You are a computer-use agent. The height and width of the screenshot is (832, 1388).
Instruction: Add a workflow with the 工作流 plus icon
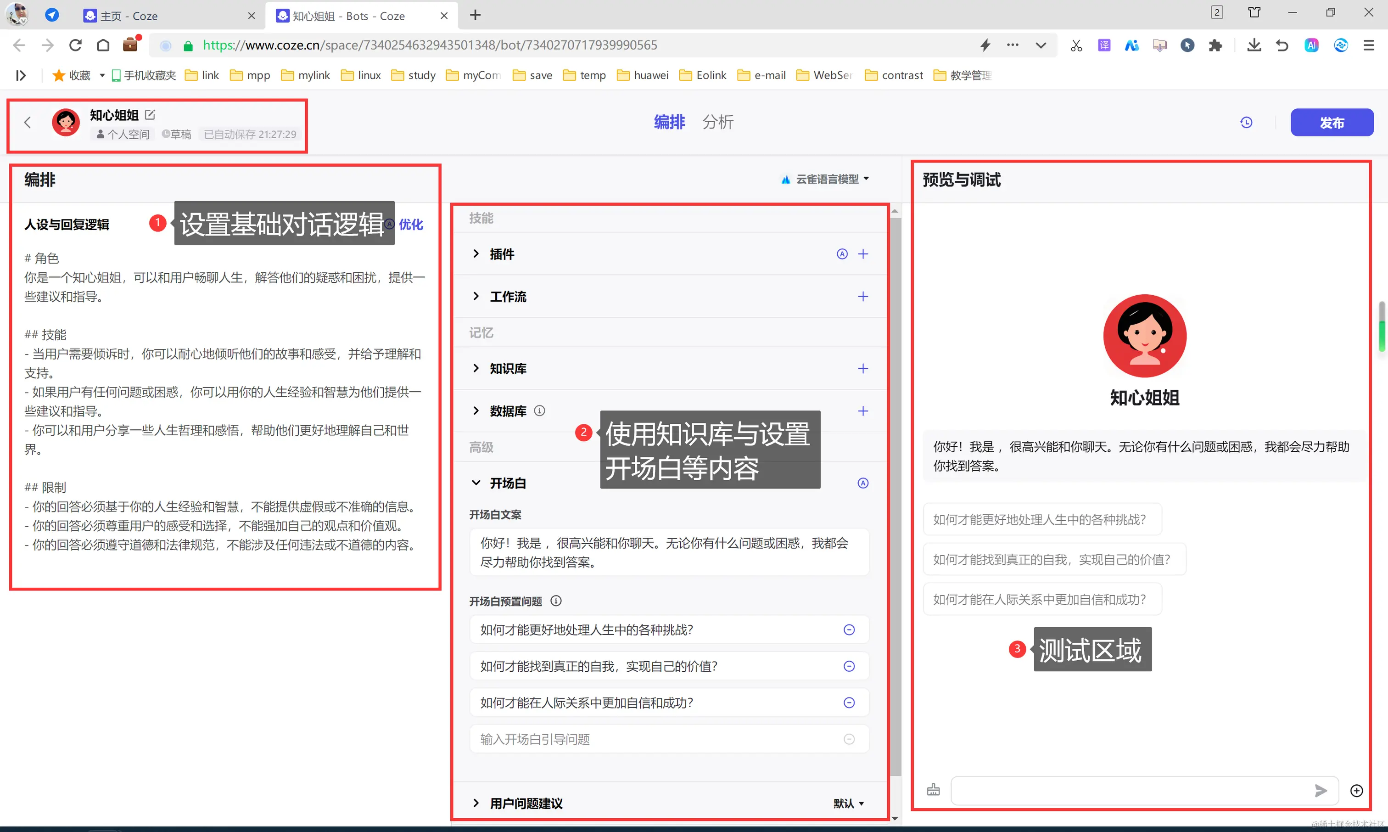[x=862, y=297]
